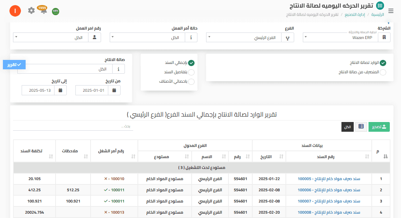Select the المنصرف من صالة الانتاج radio option
The width and height of the screenshot is (401, 218).
point(383,72)
